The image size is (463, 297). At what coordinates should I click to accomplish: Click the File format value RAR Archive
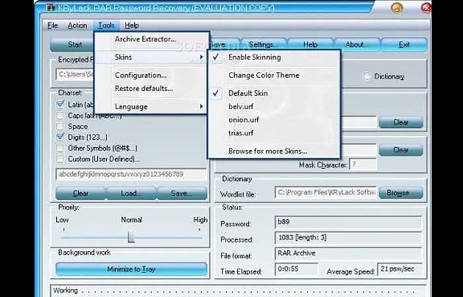pos(348,253)
